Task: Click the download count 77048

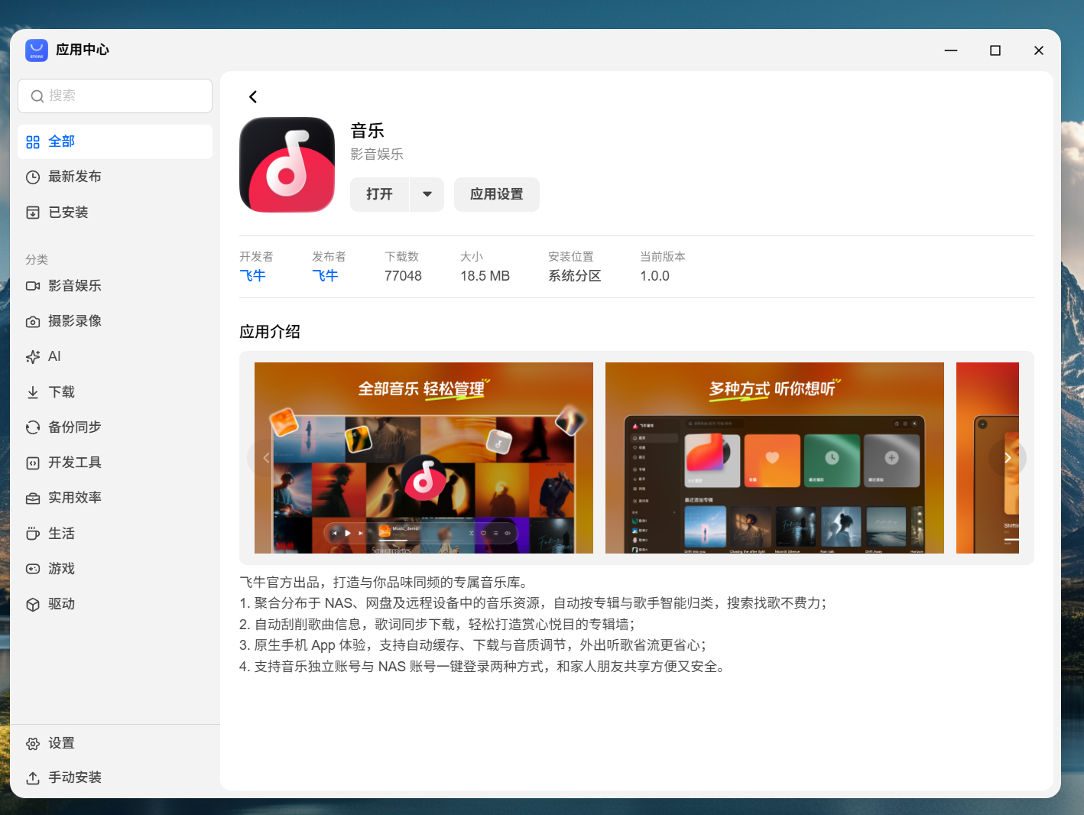Action: 403,276
